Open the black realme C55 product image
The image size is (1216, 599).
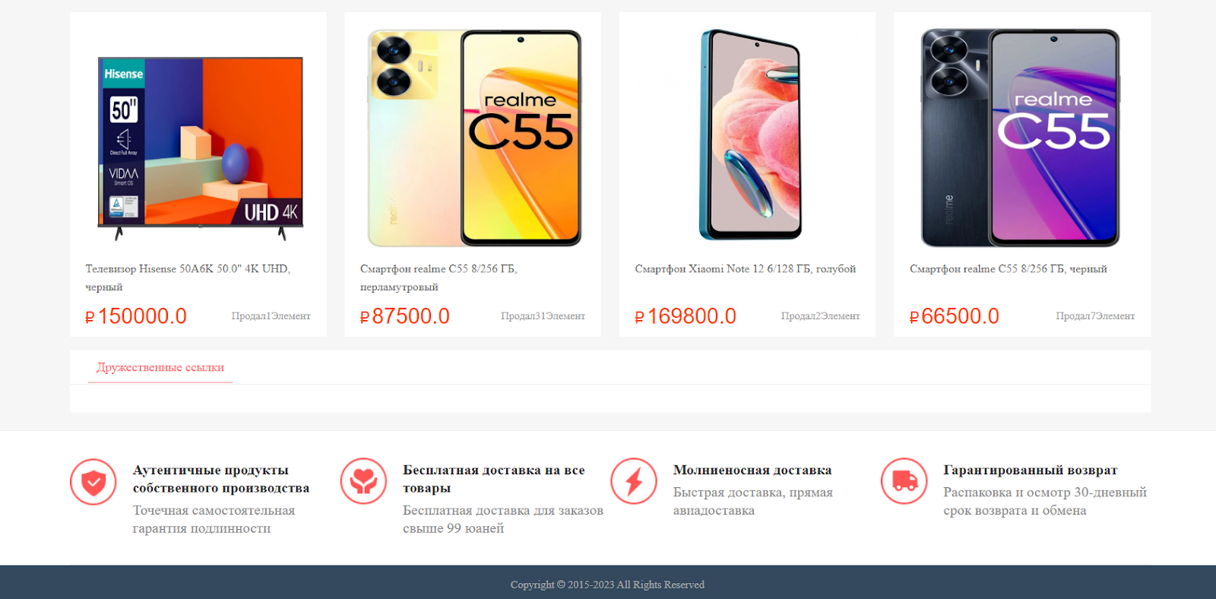1021,138
